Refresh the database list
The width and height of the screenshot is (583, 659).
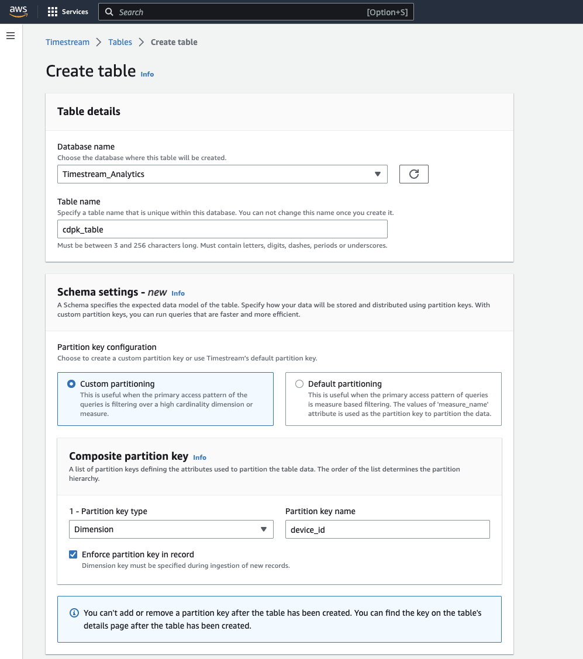[x=414, y=174]
